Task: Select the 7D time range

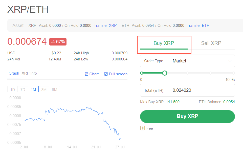Action: [x=23, y=89]
